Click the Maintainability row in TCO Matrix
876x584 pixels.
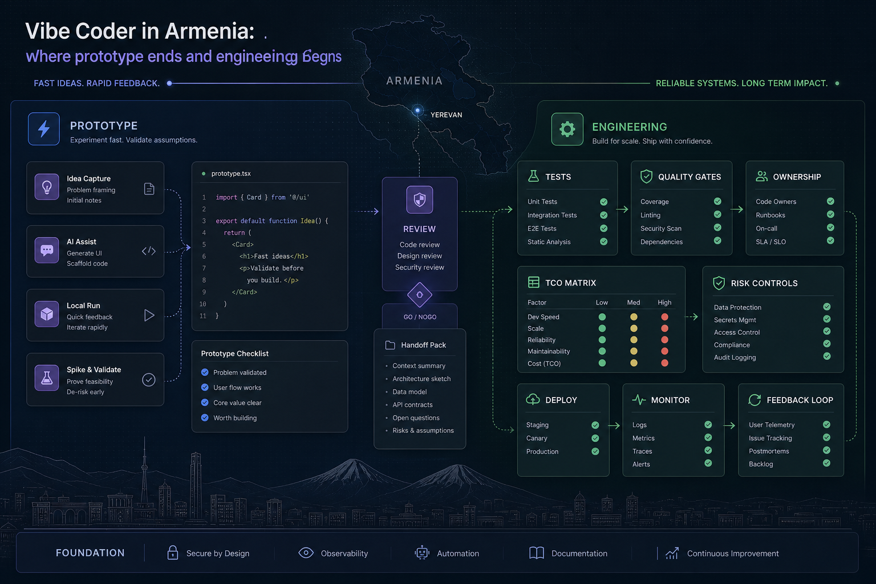(x=598, y=351)
